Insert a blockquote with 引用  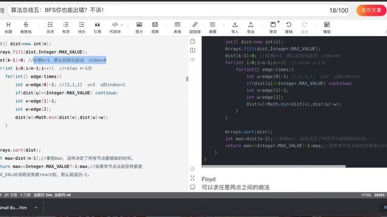tap(97, 27)
